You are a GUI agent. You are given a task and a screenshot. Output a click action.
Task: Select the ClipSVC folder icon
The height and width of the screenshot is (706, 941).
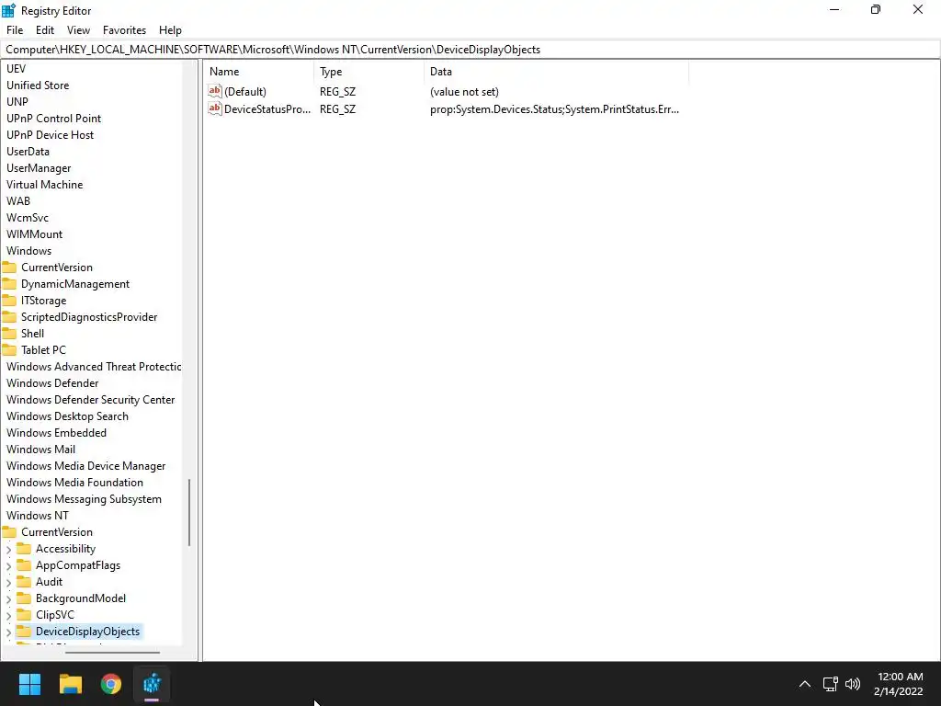coord(23,615)
